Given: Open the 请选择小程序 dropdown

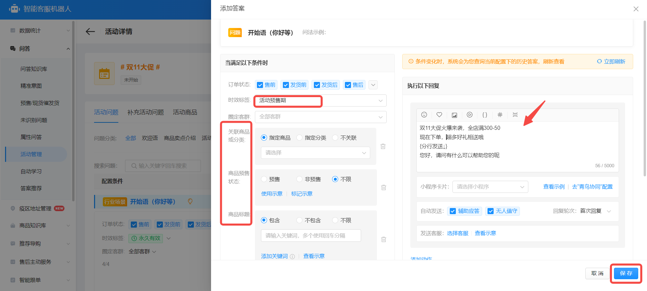Looking at the screenshot, I should pos(490,187).
